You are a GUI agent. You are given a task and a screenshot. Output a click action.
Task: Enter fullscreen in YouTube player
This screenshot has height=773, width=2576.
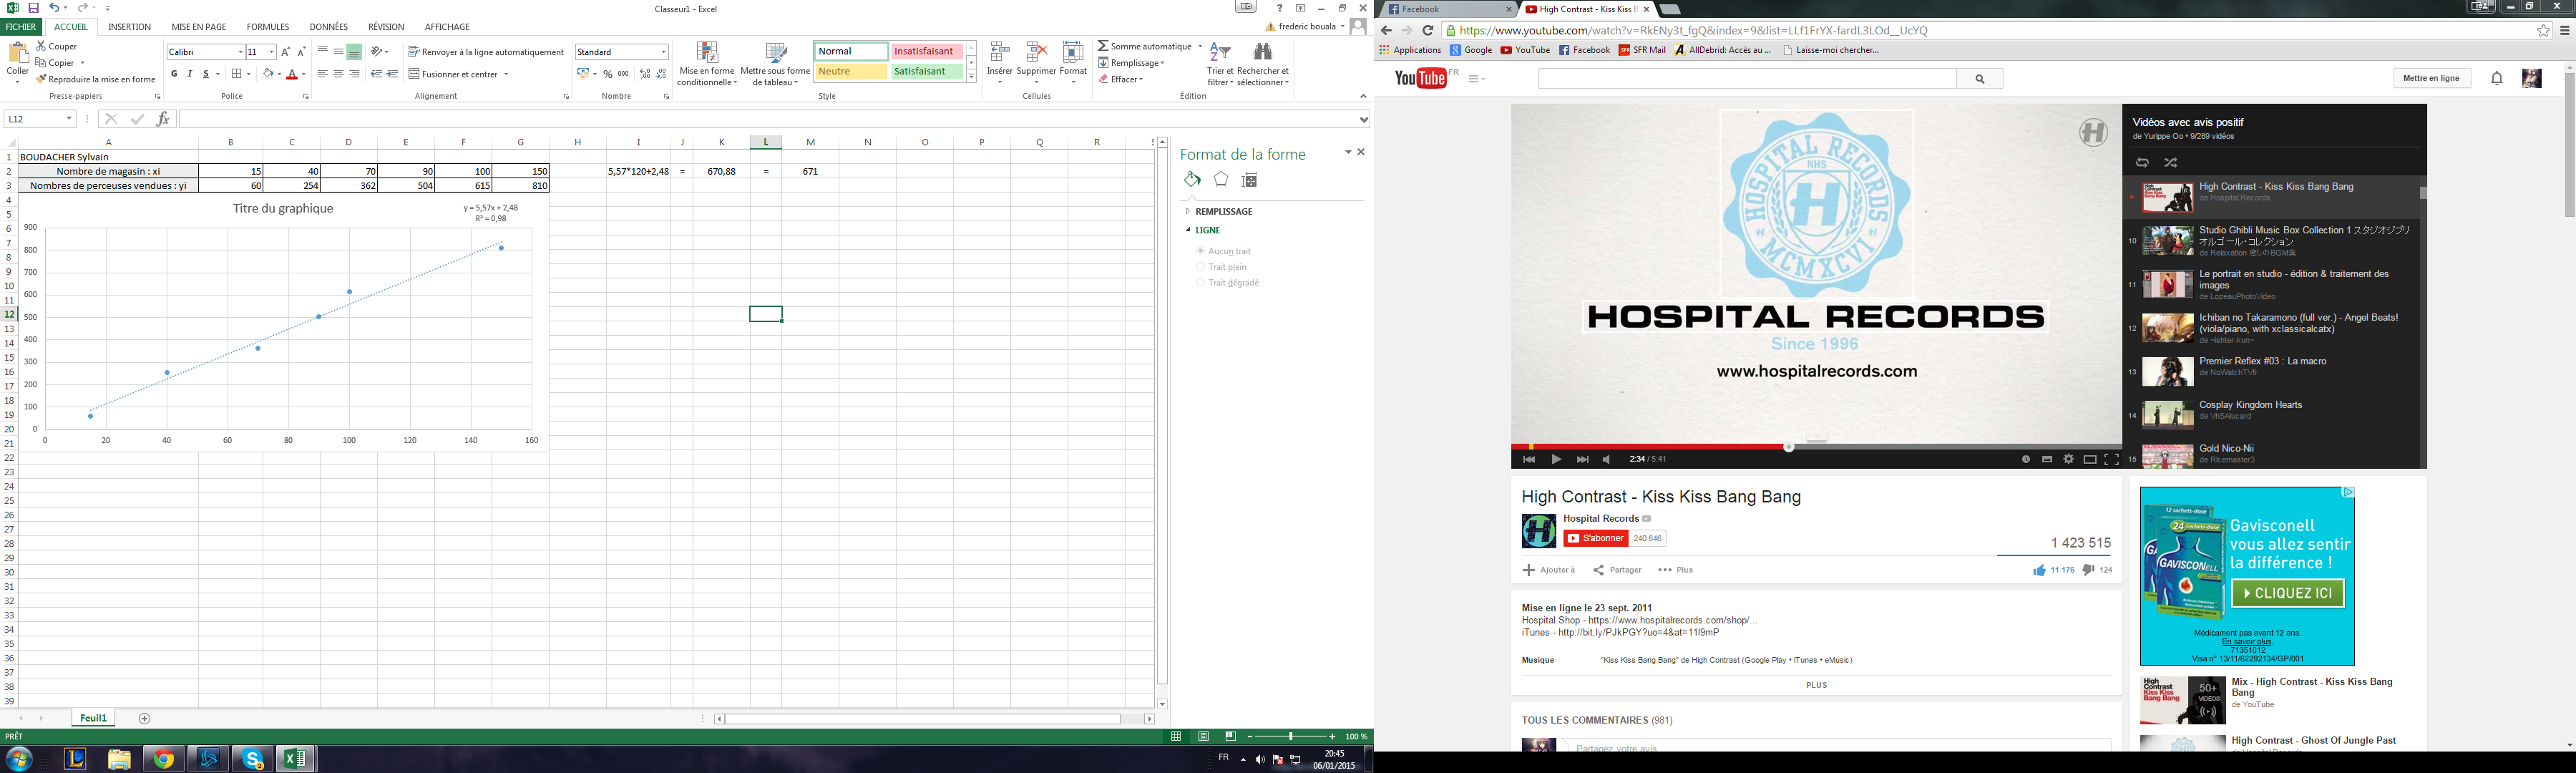click(2111, 459)
